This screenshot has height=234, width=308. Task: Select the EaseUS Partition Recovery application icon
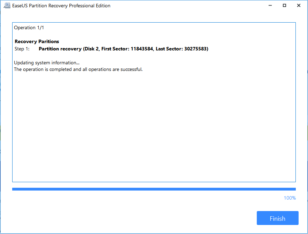click(x=7, y=6)
